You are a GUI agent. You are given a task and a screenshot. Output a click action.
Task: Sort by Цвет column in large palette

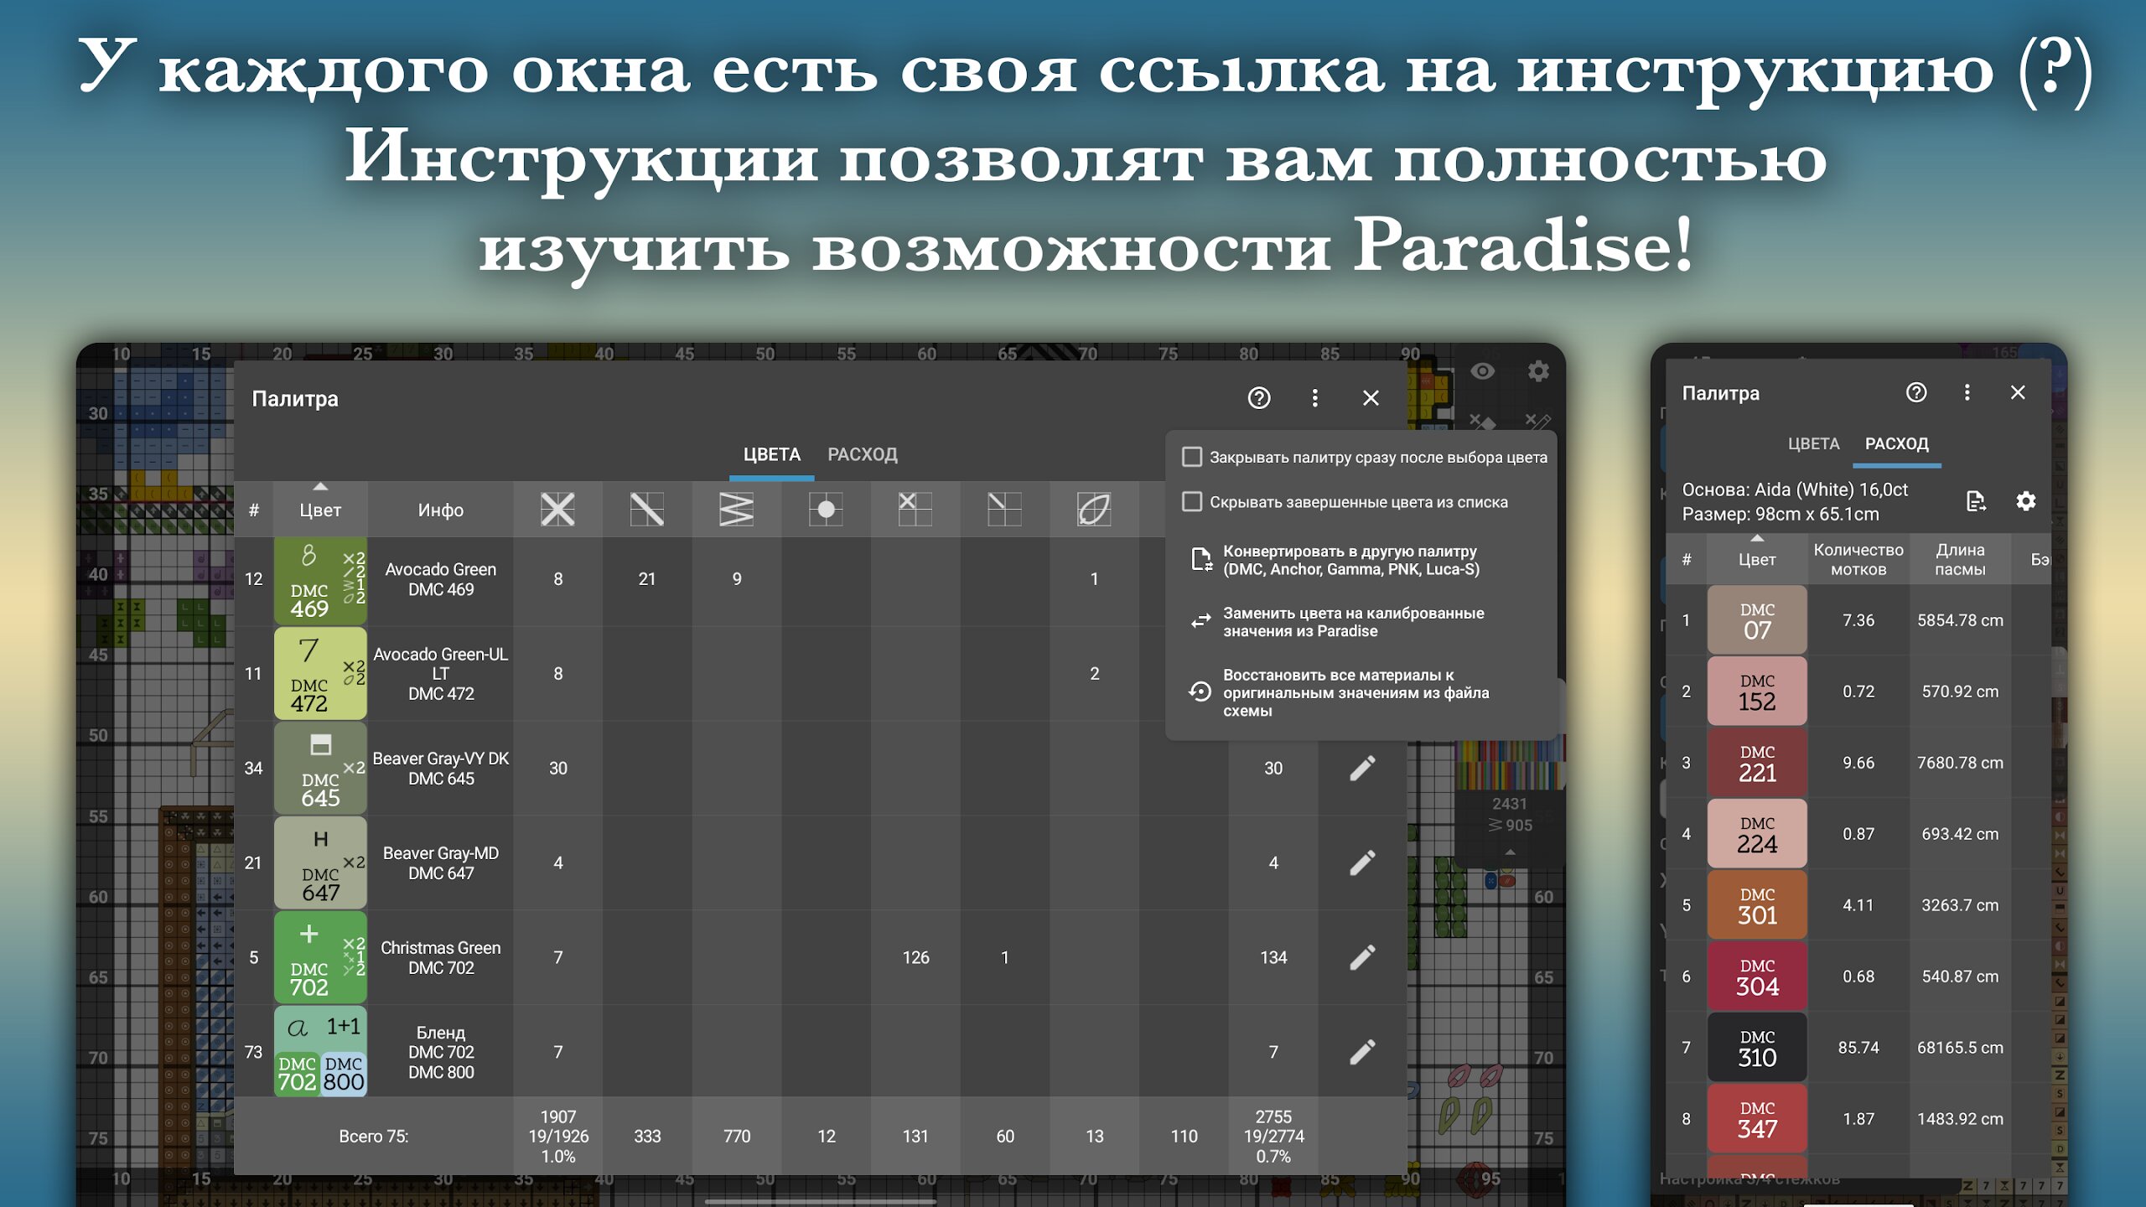[x=320, y=509]
